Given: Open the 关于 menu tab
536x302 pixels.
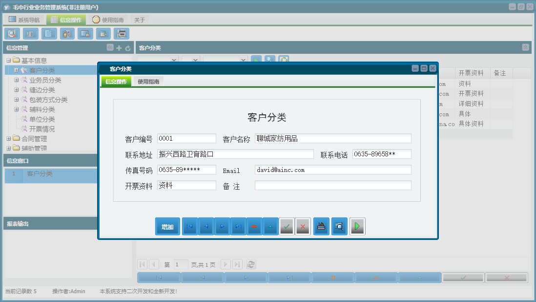Looking at the screenshot, I should (x=140, y=20).
